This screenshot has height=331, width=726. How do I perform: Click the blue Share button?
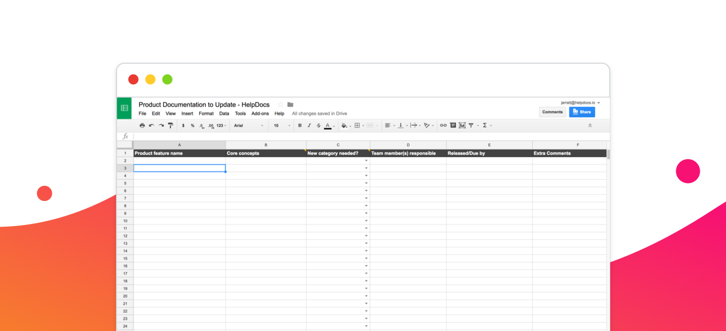click(x=582, y=112)
